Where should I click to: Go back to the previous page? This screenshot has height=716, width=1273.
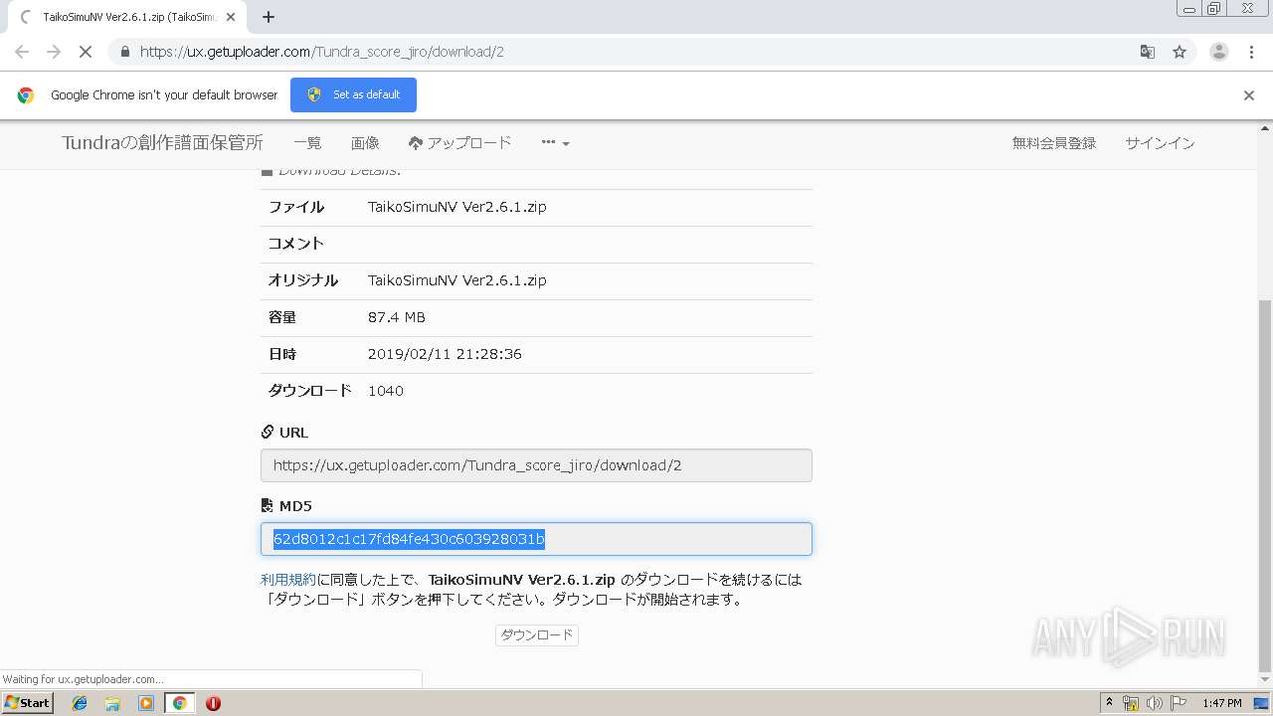[22, 52]
